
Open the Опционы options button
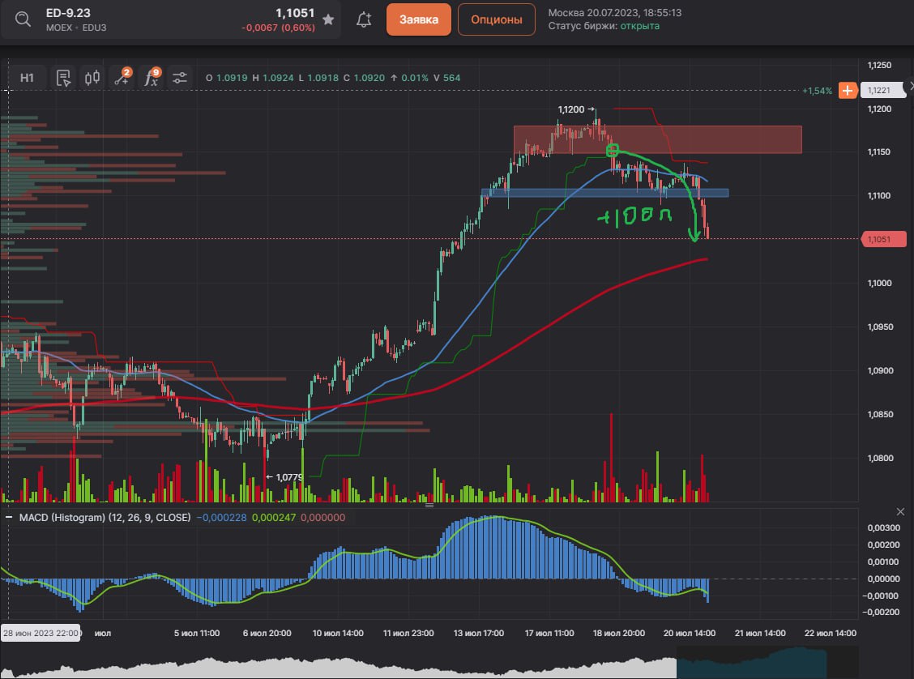point(496,19)
